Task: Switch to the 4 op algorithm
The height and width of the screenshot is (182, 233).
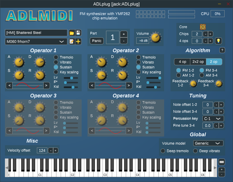Action: point(182,62)
